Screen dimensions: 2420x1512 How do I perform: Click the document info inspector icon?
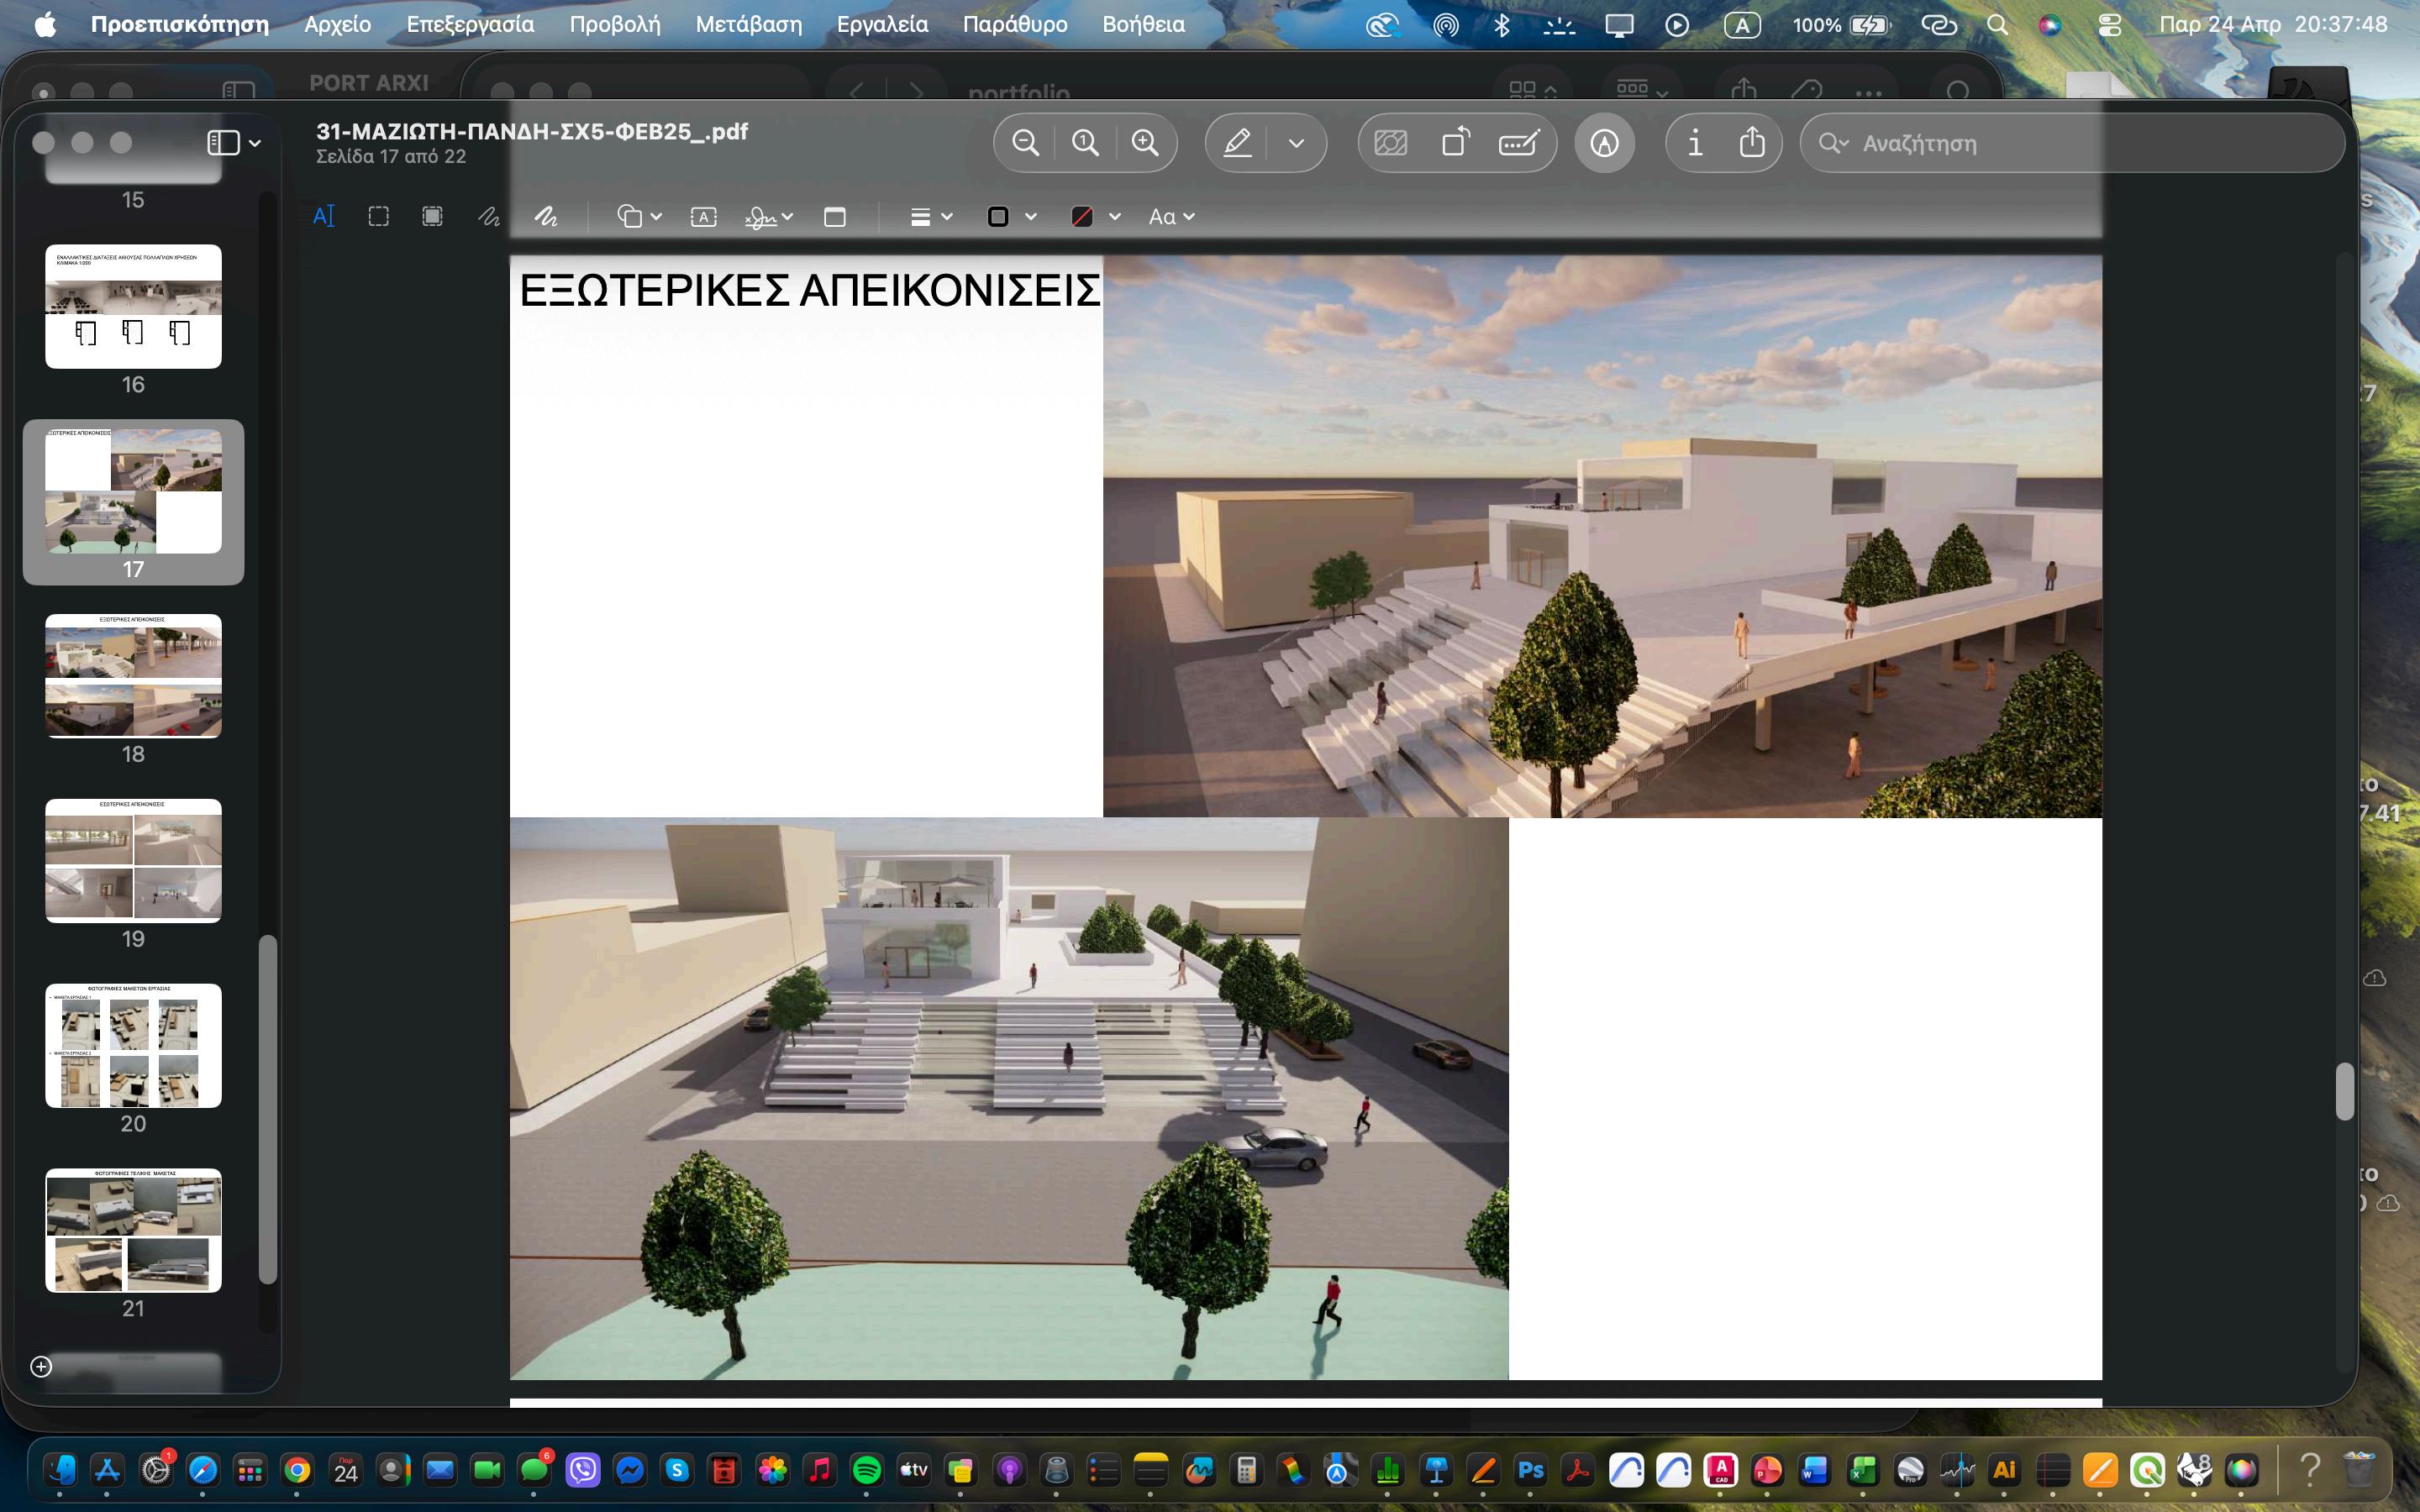1695,143
